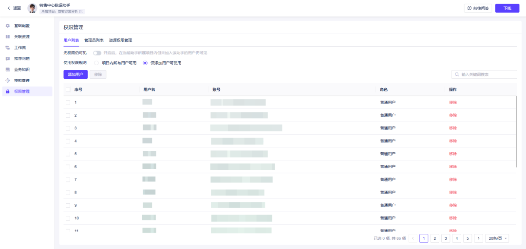Select the 工作流 sidebar icon
Image resolution: width=526 pixels, height=249 pixels.
8,48
